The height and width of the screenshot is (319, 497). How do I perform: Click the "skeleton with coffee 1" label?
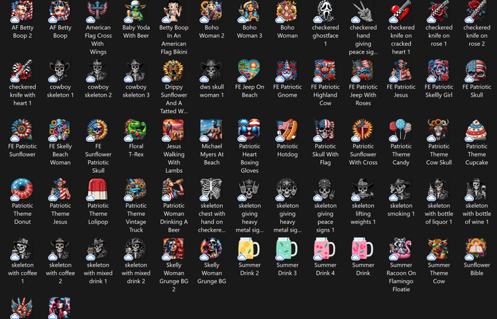(22, 273)
